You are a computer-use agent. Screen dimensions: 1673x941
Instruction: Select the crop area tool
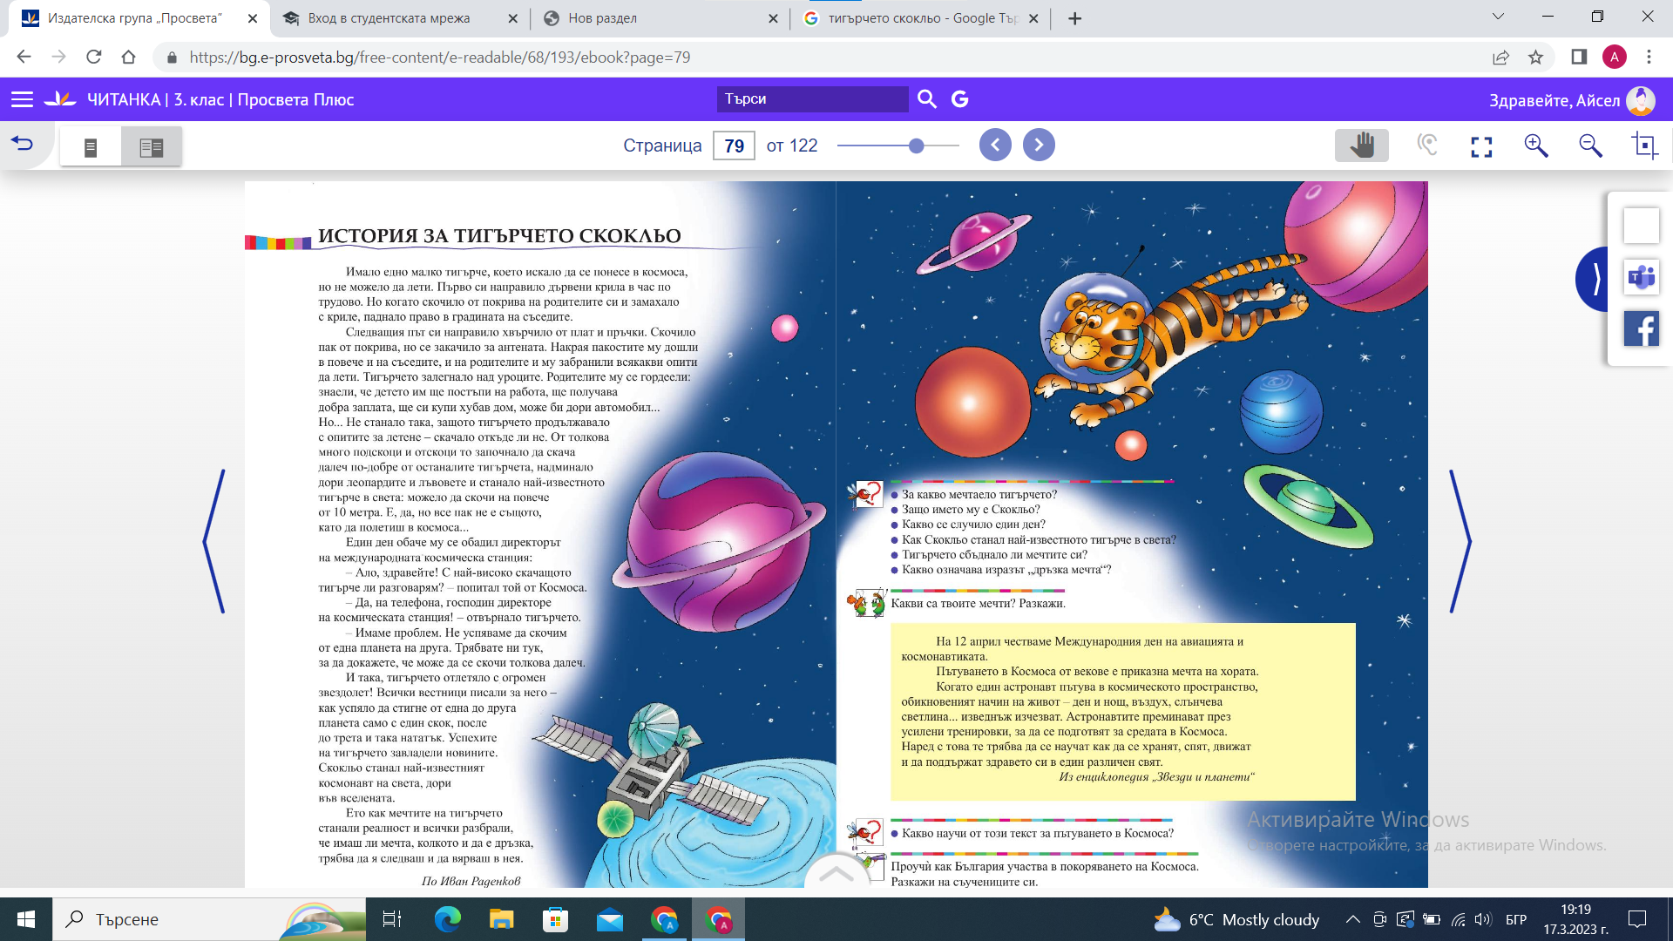coord(1644,146)
